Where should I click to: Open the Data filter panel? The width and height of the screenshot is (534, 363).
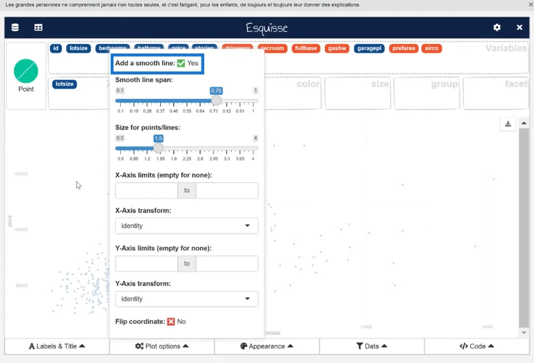pyautogui.click(x=372, y=346)
